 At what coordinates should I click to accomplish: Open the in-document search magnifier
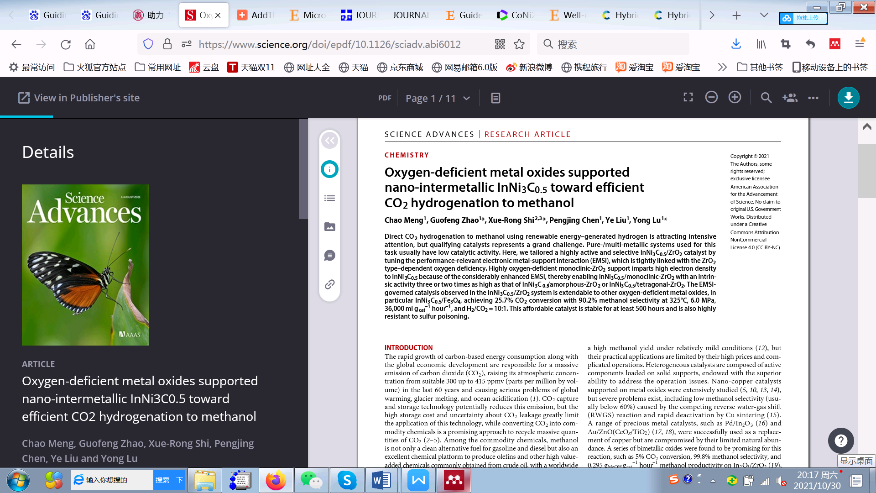point(766,98)
